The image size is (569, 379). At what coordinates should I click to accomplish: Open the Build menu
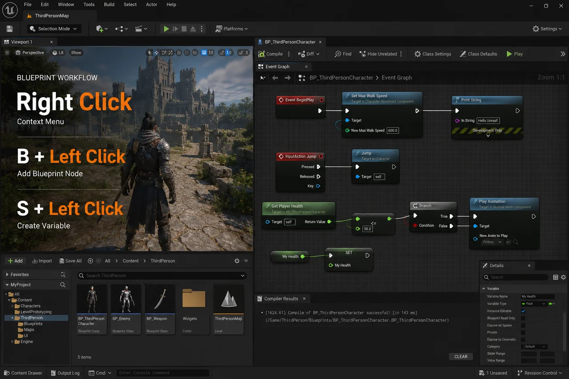[109, 4]
